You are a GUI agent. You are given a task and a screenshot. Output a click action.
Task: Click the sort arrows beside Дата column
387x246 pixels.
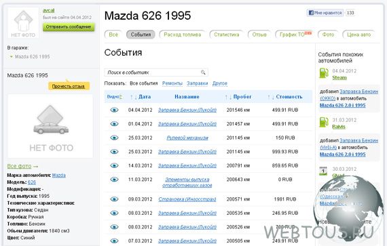134,97
